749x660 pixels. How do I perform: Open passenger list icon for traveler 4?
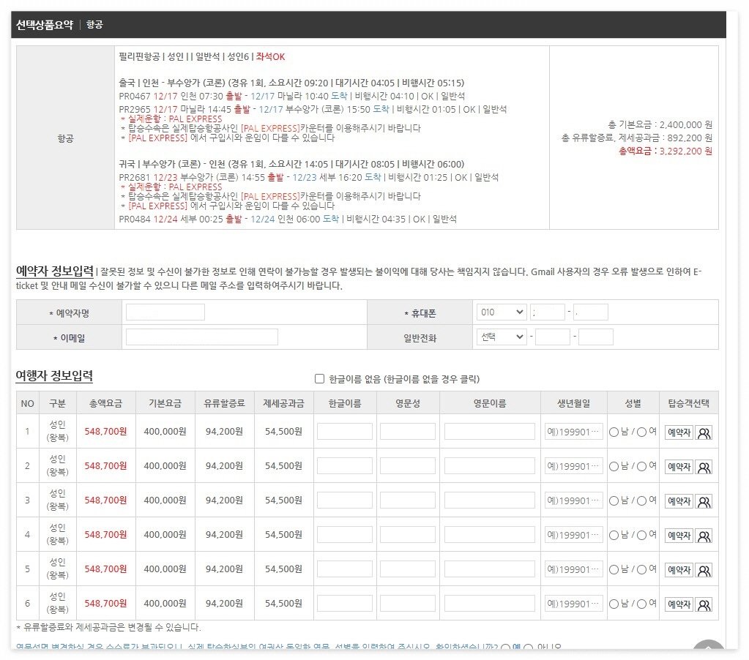click(704, 536)
